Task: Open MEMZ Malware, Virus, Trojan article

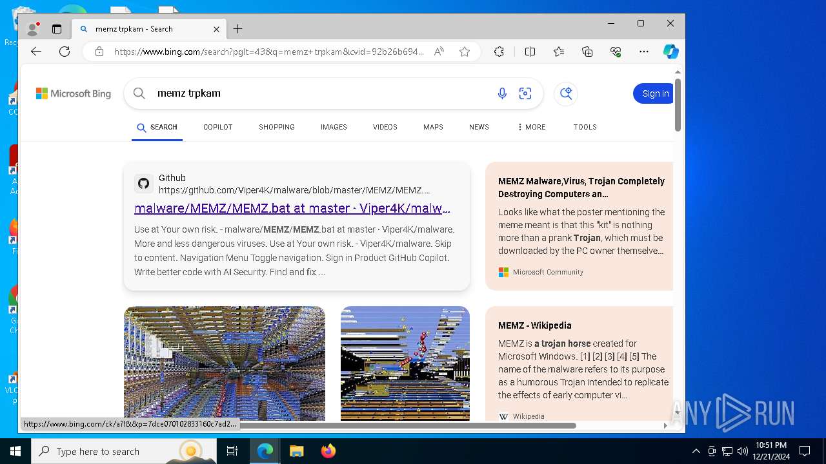Action: (x=581, y=188)
